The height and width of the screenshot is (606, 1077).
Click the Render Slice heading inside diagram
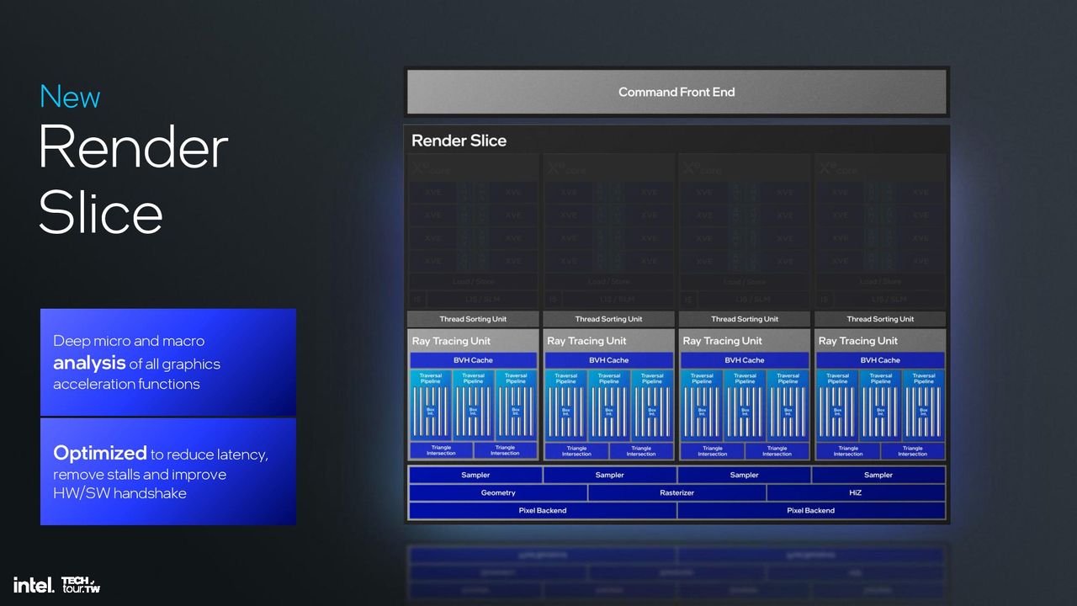click(x=459, y=141)
